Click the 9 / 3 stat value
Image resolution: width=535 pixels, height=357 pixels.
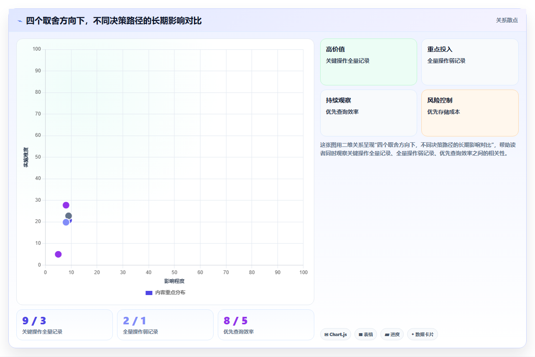coord(34,321)
